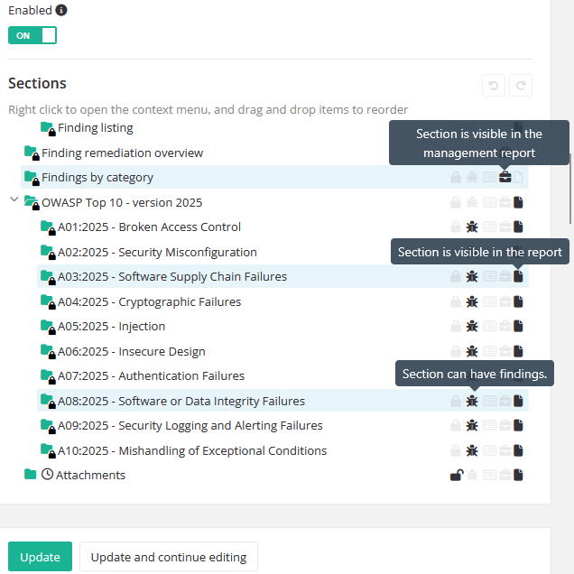
Task: Click management report briefcase icon for Findings by category
Action: (505, 178)
